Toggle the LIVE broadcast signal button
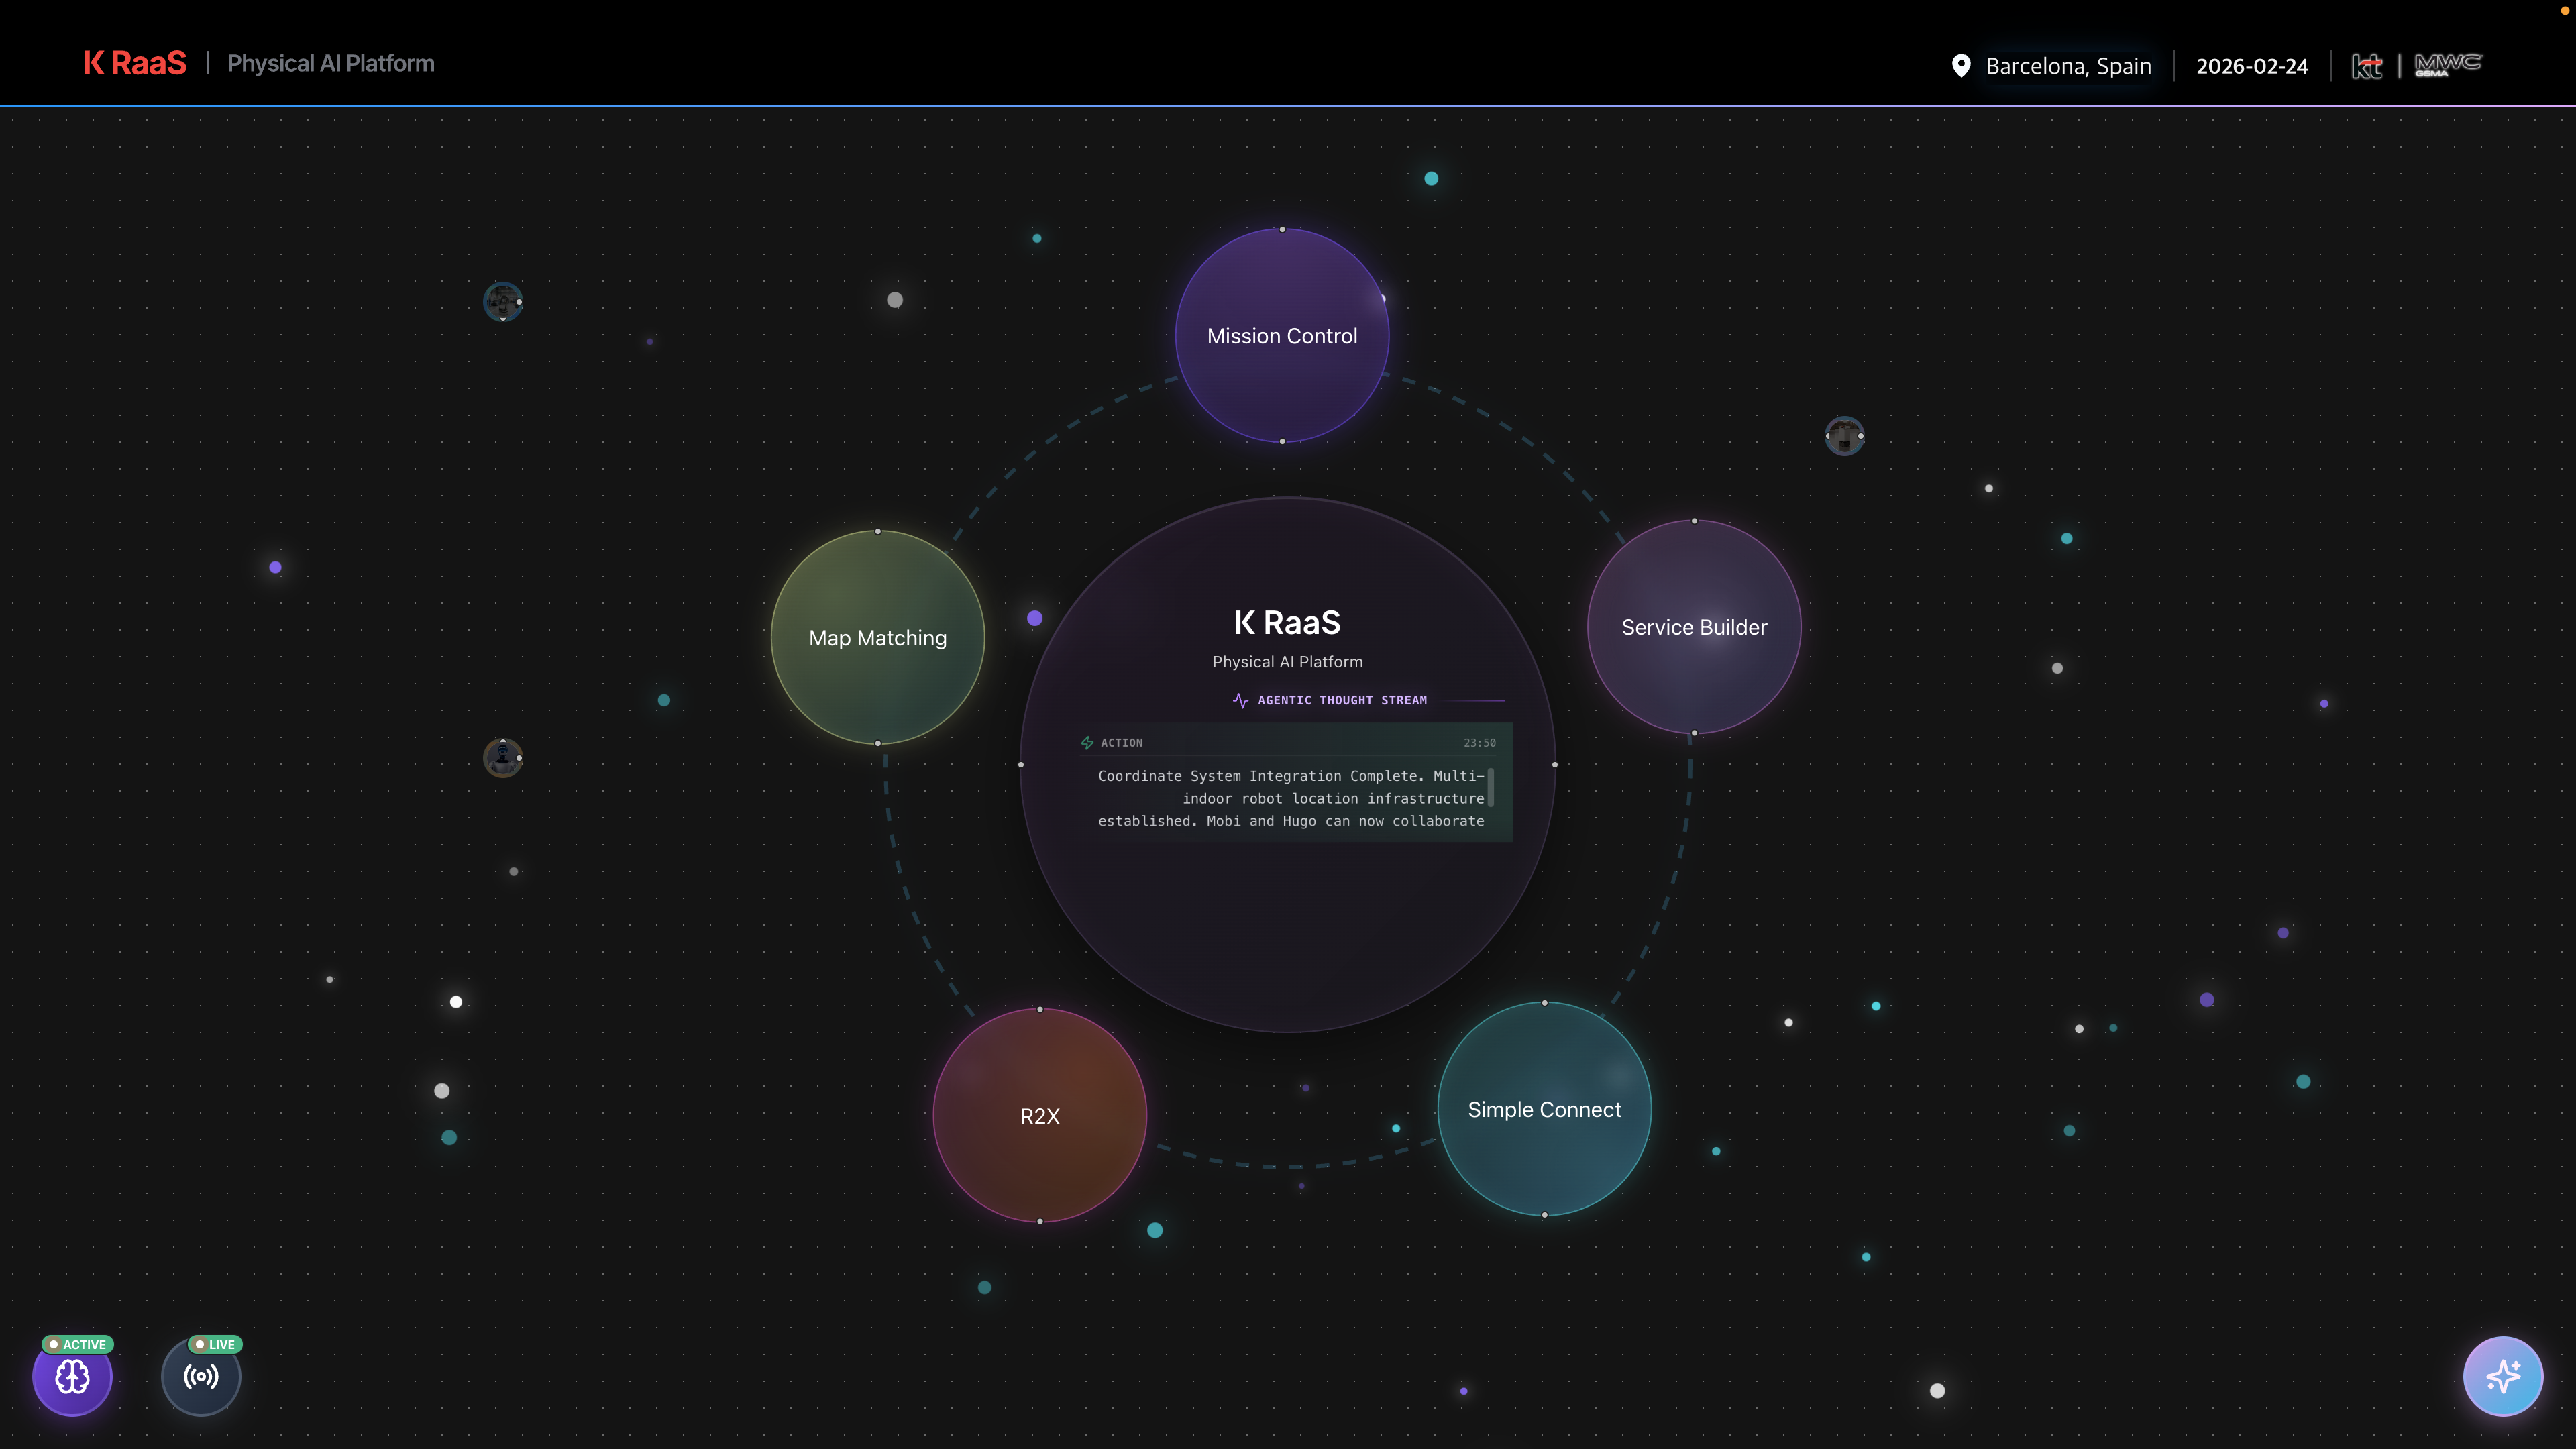The height and width of the screenshot is (1449, 2576). (201, 1376)
